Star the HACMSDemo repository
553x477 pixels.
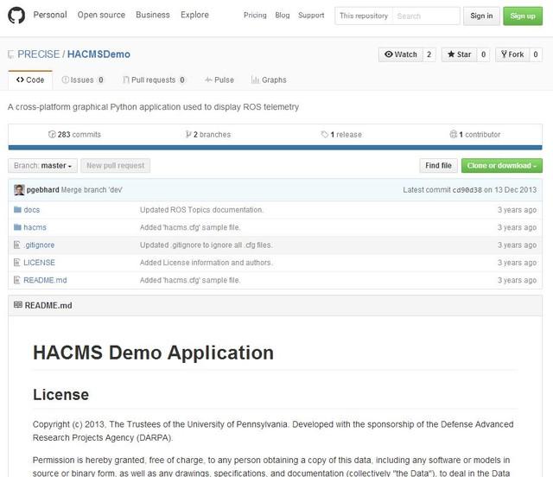[459, 54]
